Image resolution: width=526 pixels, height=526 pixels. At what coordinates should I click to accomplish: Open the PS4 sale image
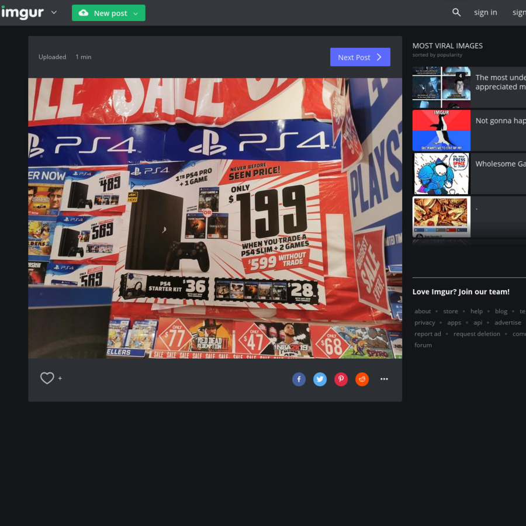coord(215,218)
